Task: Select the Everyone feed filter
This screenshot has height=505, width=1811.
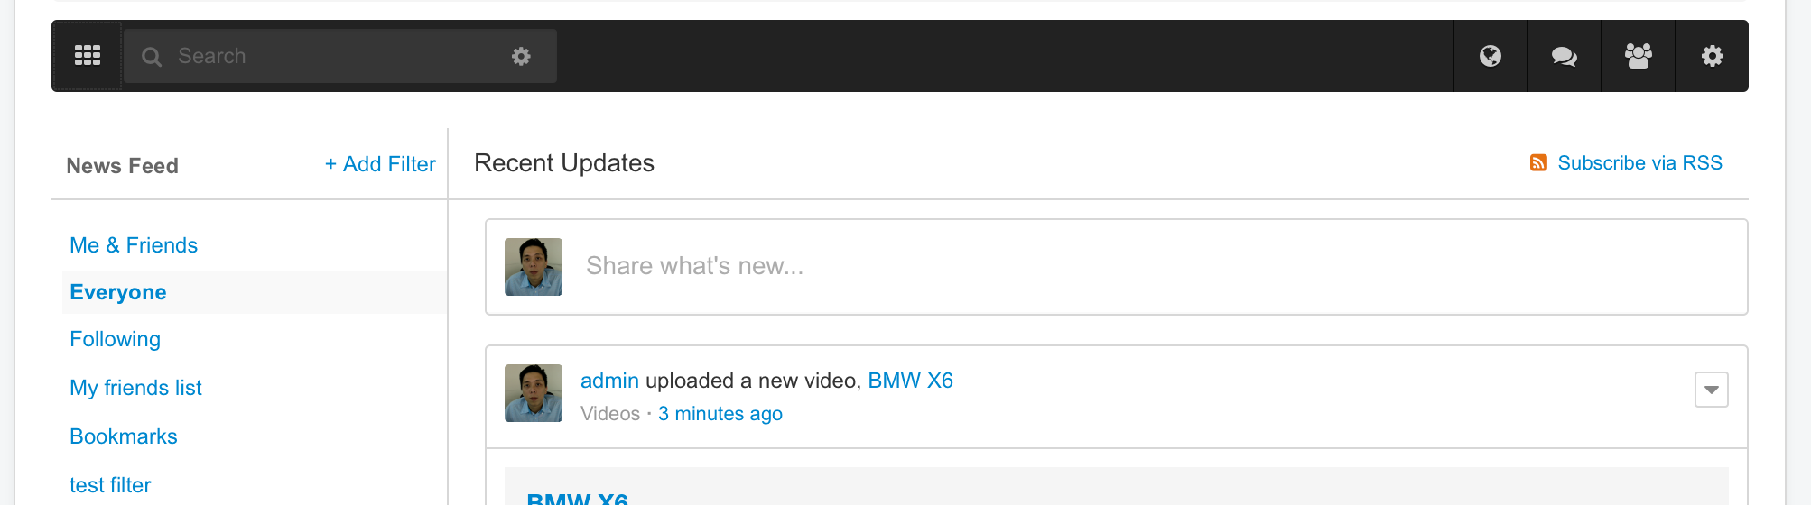Action: click(118, 292)
